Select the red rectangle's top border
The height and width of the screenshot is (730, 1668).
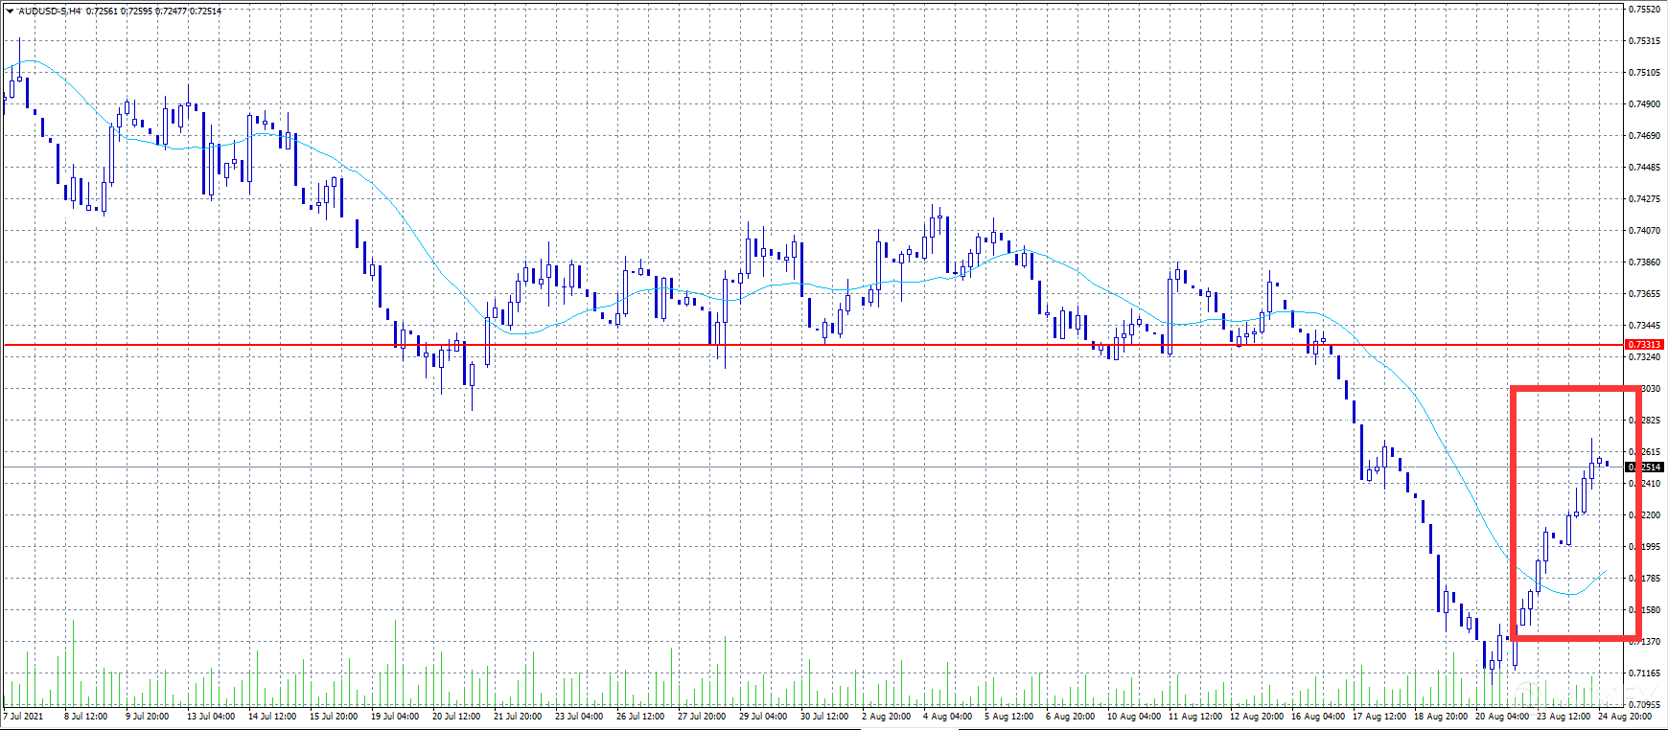[x=1572, y=389]
